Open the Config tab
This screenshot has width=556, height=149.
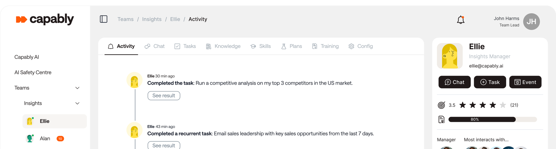[361, 46]
